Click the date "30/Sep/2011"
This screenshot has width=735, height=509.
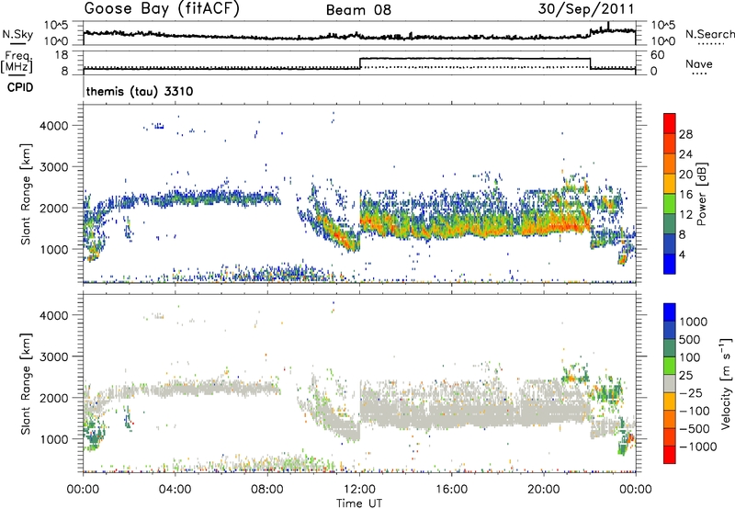(x=586, y=9)
